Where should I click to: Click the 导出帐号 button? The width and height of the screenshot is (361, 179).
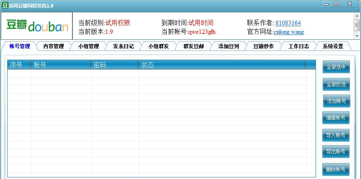336,152
